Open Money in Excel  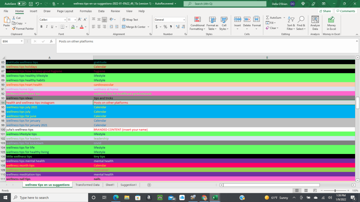331,23
